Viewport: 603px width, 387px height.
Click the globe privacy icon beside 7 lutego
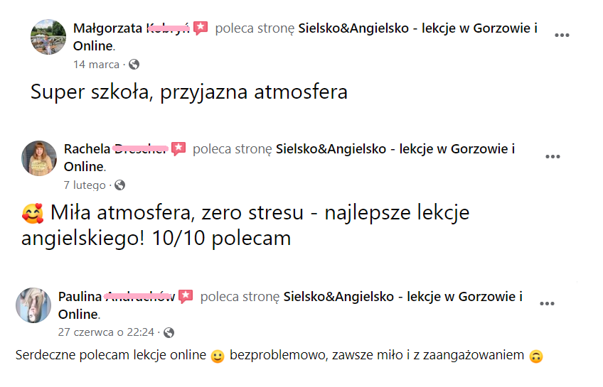tap(120, 185)
